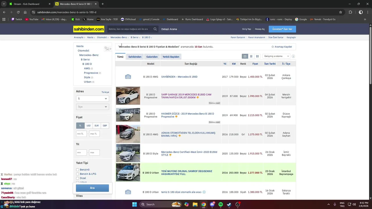Switch to the Galeriden tab
This screenshot has height=209, width=372.
pyautogui.click(x=152, y=57)
